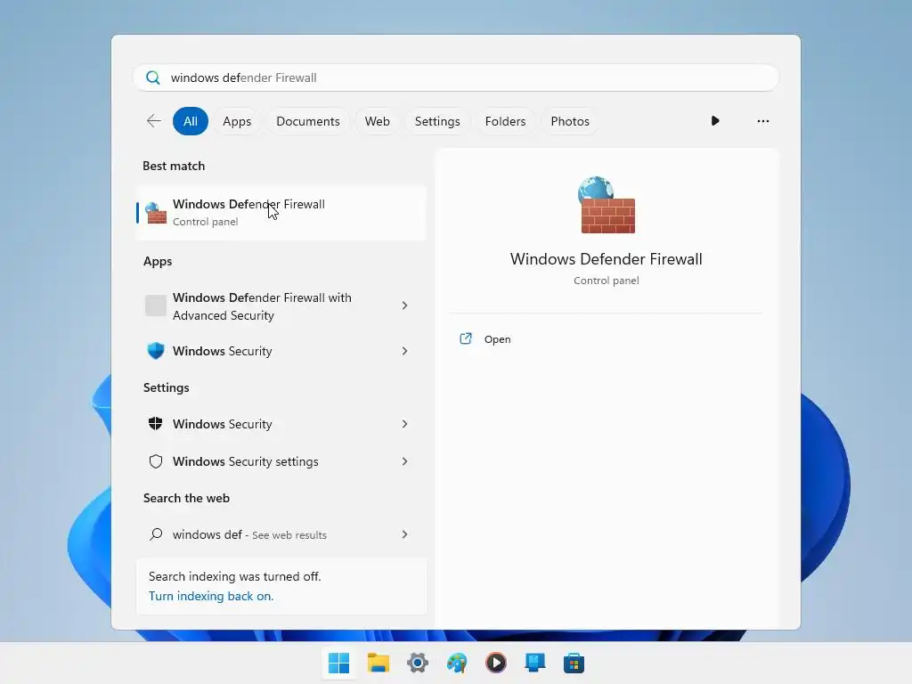Click the search text field

click(455, 77)
